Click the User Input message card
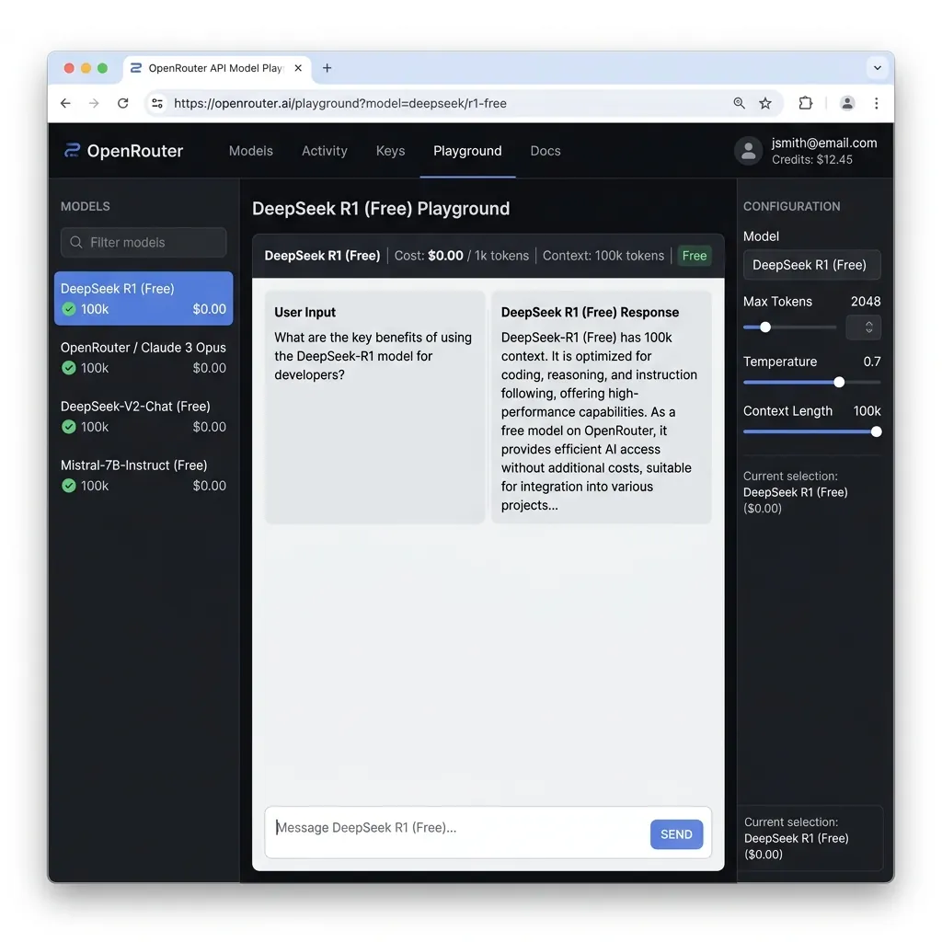 [x=375, y=407]
